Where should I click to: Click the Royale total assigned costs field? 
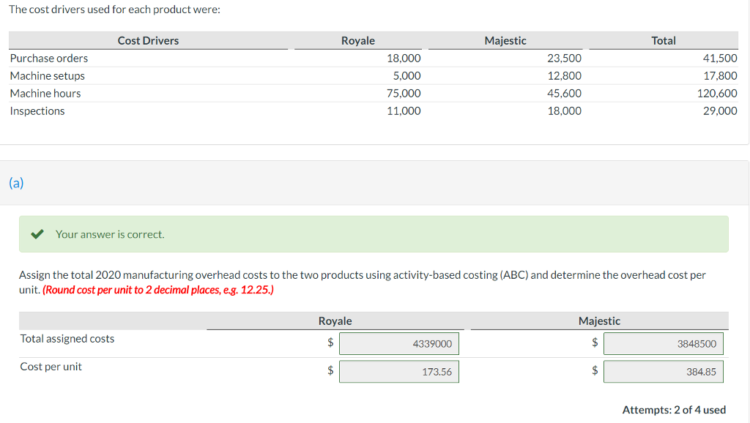click(x=399, y=344)
